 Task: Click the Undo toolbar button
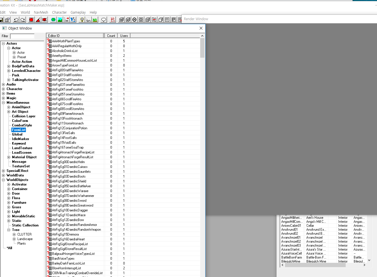point(16,20)
